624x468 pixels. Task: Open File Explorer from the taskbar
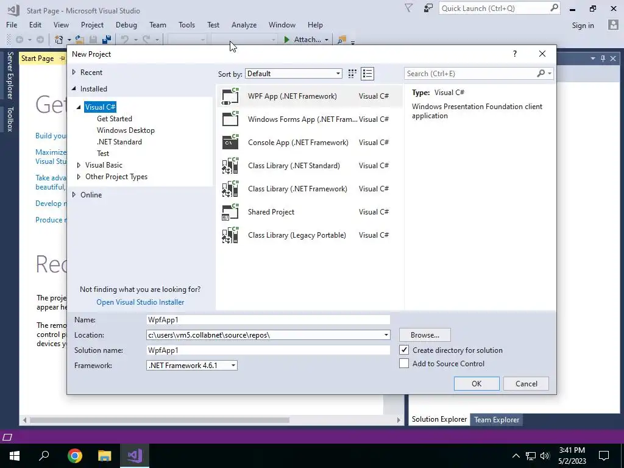(x=105, y=456)
